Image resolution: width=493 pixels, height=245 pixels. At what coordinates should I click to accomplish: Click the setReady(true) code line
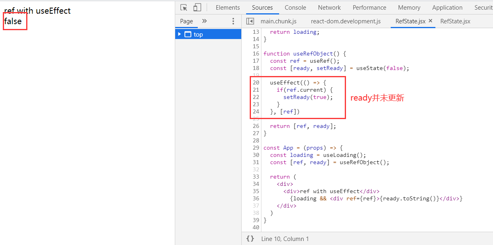(x=308, y=97)
